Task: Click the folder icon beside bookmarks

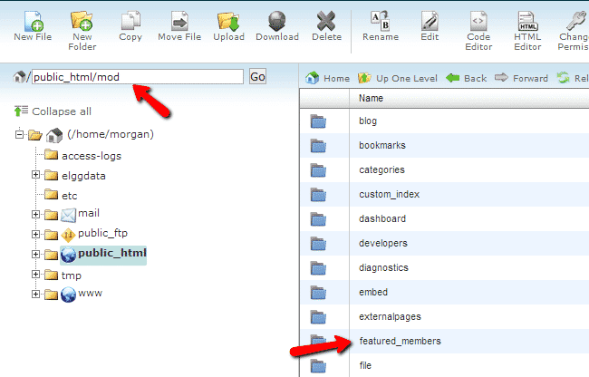Action: 318,146
